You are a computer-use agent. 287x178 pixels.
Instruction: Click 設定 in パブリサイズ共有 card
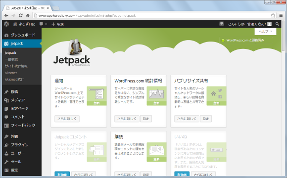tap(206, 119)
